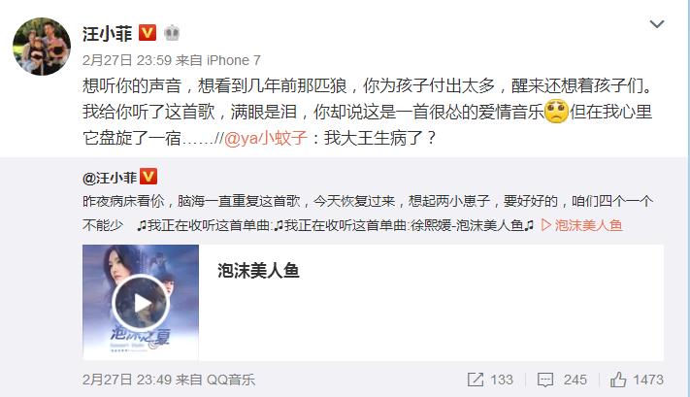This screenshot has width=690, height=397.
Task: Click the orange V verification badge beside top username
Action: click(148, 33)
